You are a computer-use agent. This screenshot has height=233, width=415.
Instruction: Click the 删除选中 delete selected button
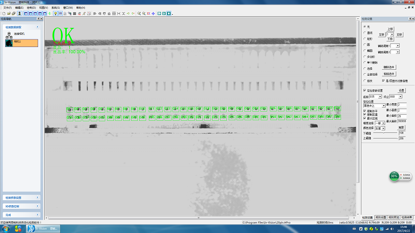(389, 67)
